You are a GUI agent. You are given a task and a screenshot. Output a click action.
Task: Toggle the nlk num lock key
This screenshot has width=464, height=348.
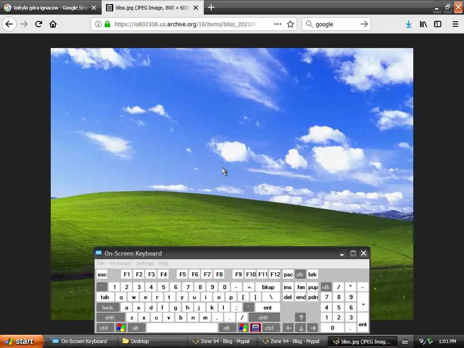326,287
